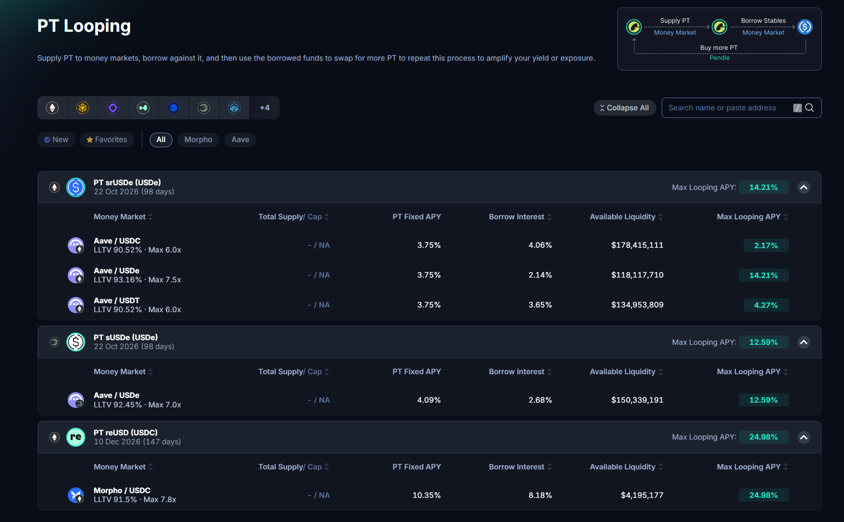This screenshot has height=522, width=844.
Task: Switch to the Morpho filter tab
Action: tap(198, 140)
